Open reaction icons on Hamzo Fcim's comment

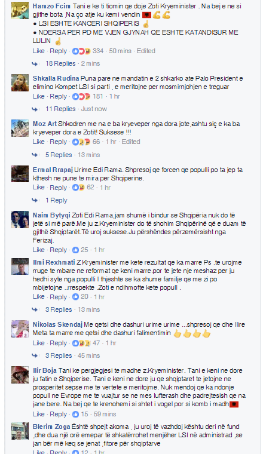pyautogui.click(x=82, y=51)
